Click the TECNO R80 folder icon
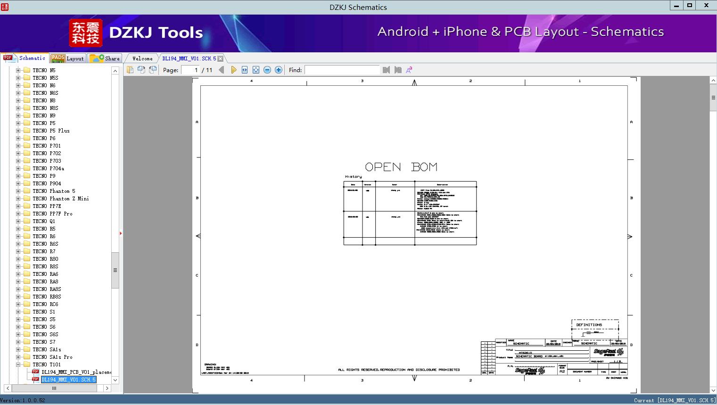Image resolution: width=717 pixels, height=405 pixels. 27,259
